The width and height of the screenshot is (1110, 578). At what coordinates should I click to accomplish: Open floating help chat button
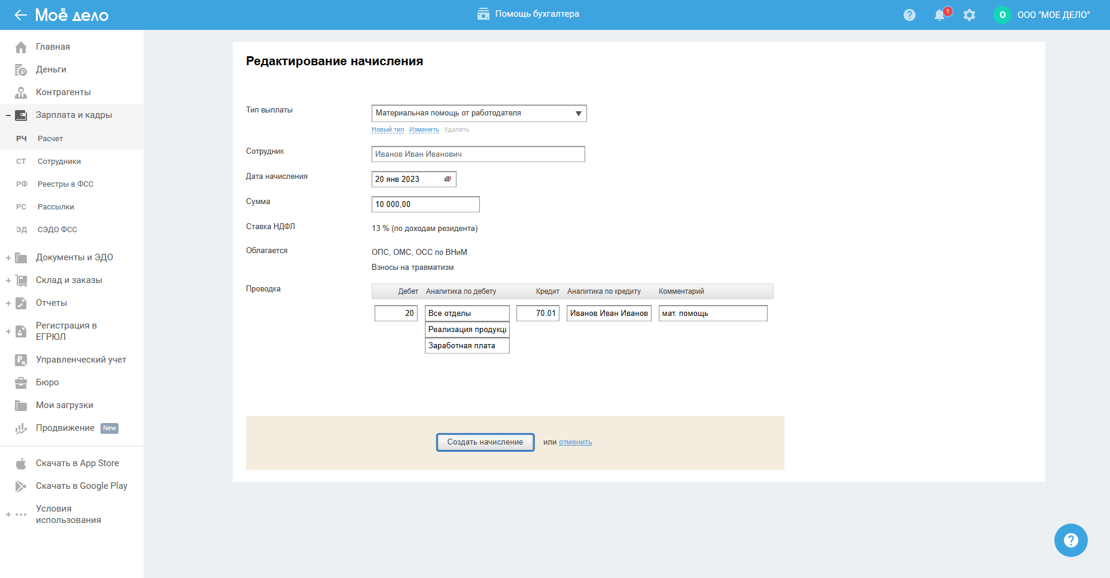pos(1071,540)
